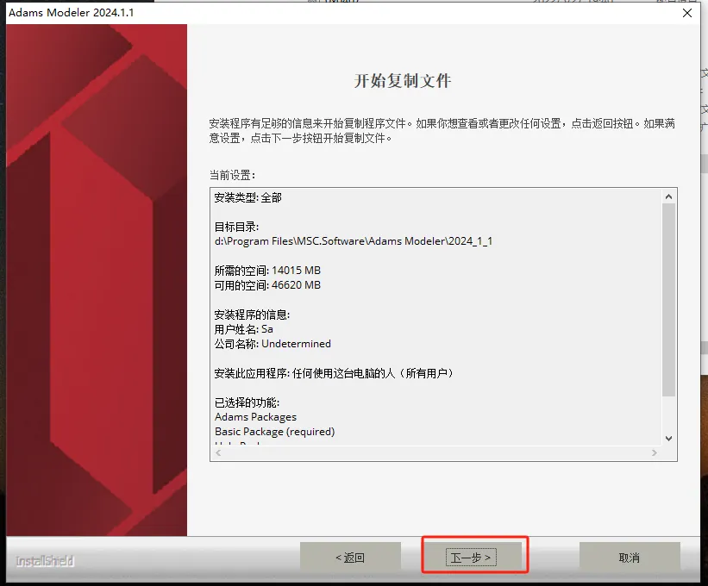Viewport: 708px width, 586px height.
Task: Click the '安装类型: 全部' line
Action: [x=247, y=197]
